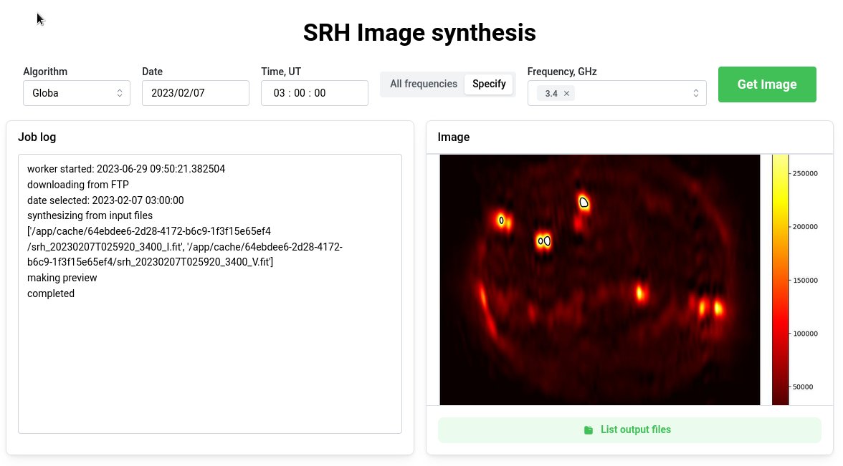The image size is (843, 466).
Task: Click the file icon beside List output files
Action: (x=588, y=430)
